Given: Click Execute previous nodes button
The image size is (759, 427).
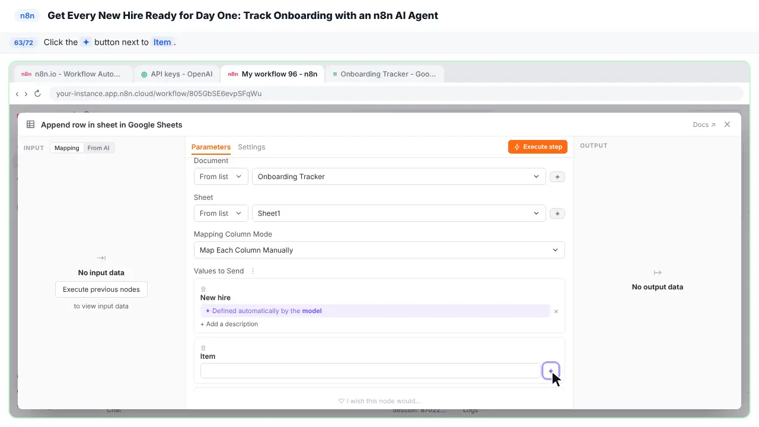Looking at the screenshot, I should pyautogui.click(x=101, y=289).
